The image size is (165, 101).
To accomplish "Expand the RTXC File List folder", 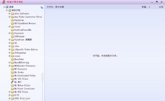I will (10, 98).
